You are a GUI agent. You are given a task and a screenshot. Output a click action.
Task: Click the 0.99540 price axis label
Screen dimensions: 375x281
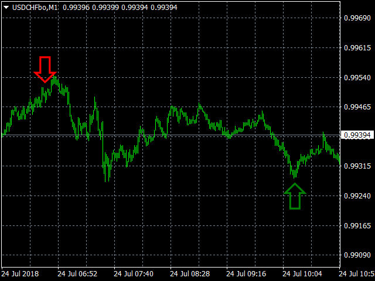(357, 78)
